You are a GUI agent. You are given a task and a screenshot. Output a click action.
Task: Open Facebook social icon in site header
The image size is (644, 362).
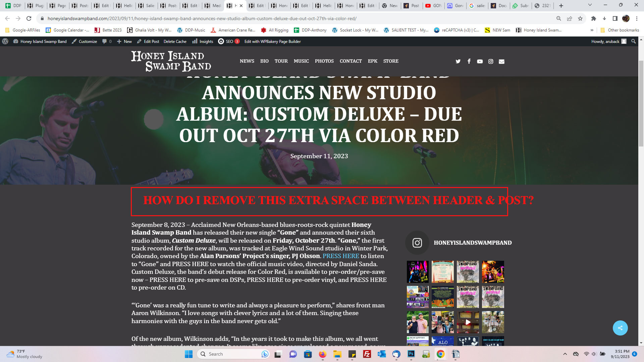469,61
